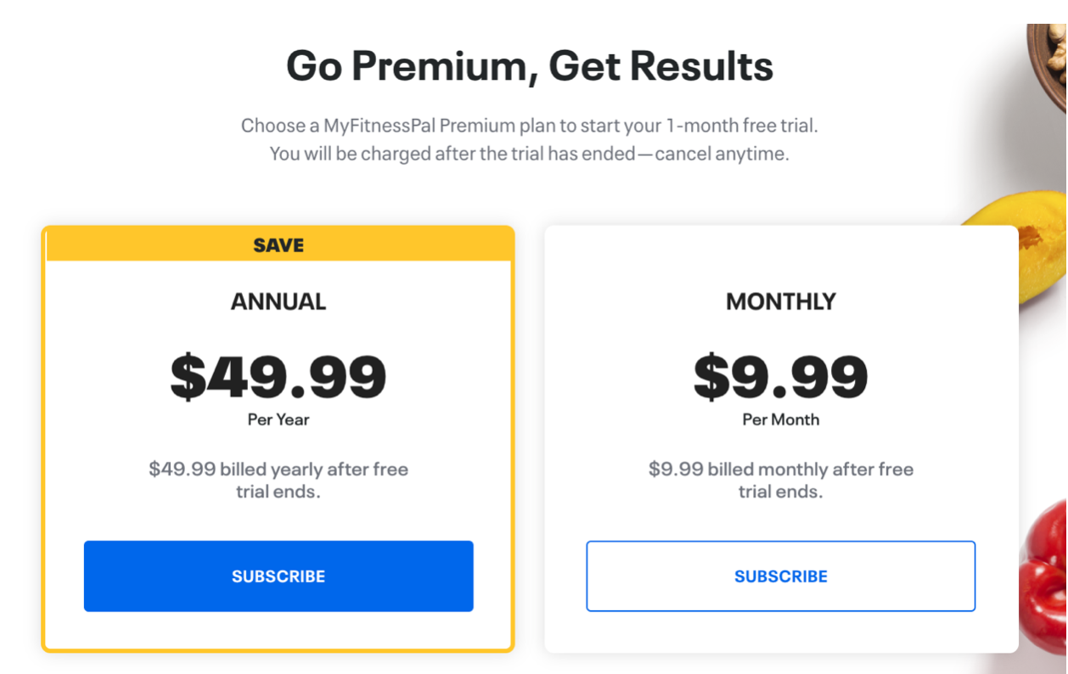Image resolution: width=1068 pixels, height=674 pixels.
Task: Click the blue Subscribe button for Annual plan
Action: [x=278, y=576]
